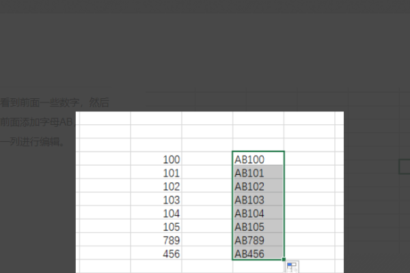The image size is (410, 273).
Task: Select the cell containing AB104
Action: coord(258,212)
